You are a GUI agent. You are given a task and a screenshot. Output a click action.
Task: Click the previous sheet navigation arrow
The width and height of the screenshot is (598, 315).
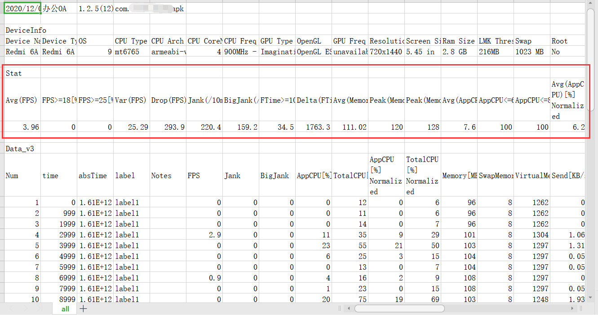(x=25, y=309)
